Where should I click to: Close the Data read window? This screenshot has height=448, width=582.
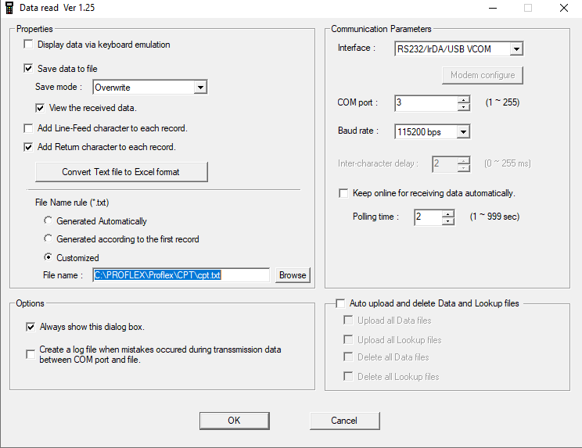click(563, 8)
